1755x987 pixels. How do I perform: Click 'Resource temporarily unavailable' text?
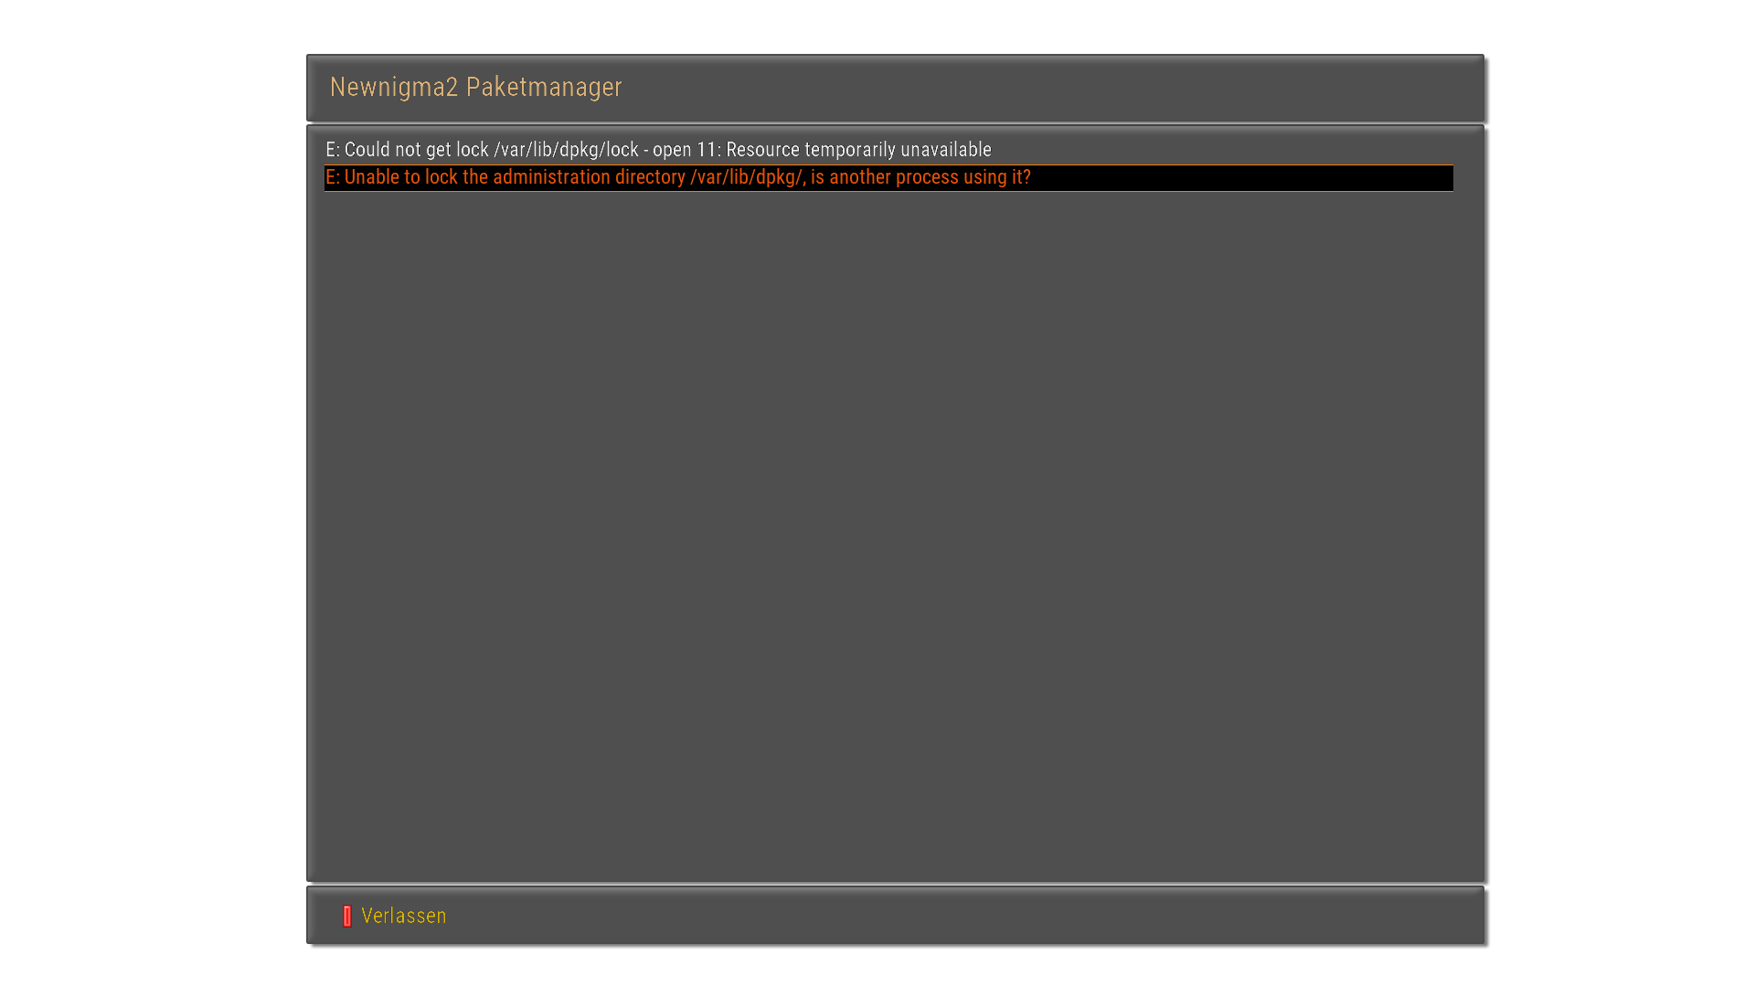857,150
